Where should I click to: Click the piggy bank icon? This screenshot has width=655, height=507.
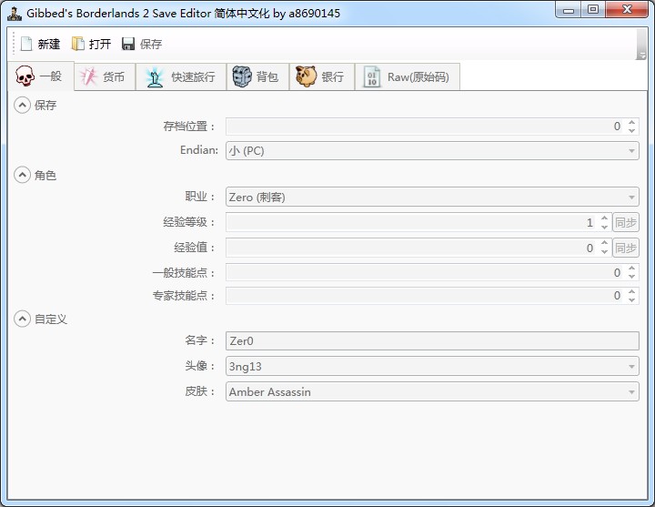(x=307, y=76)
